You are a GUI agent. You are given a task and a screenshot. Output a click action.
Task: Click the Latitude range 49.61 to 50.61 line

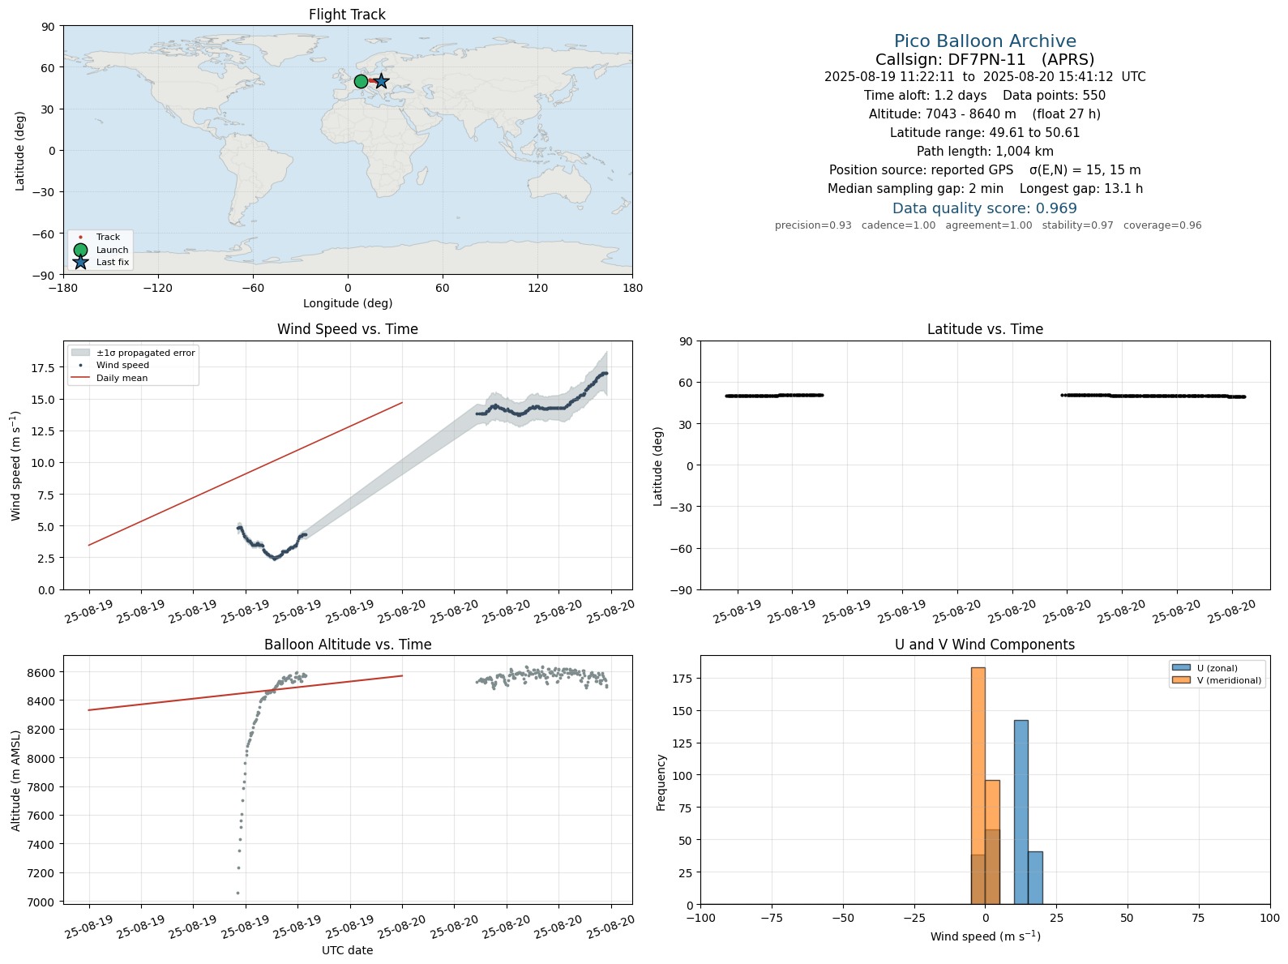[x=985, y=133]
